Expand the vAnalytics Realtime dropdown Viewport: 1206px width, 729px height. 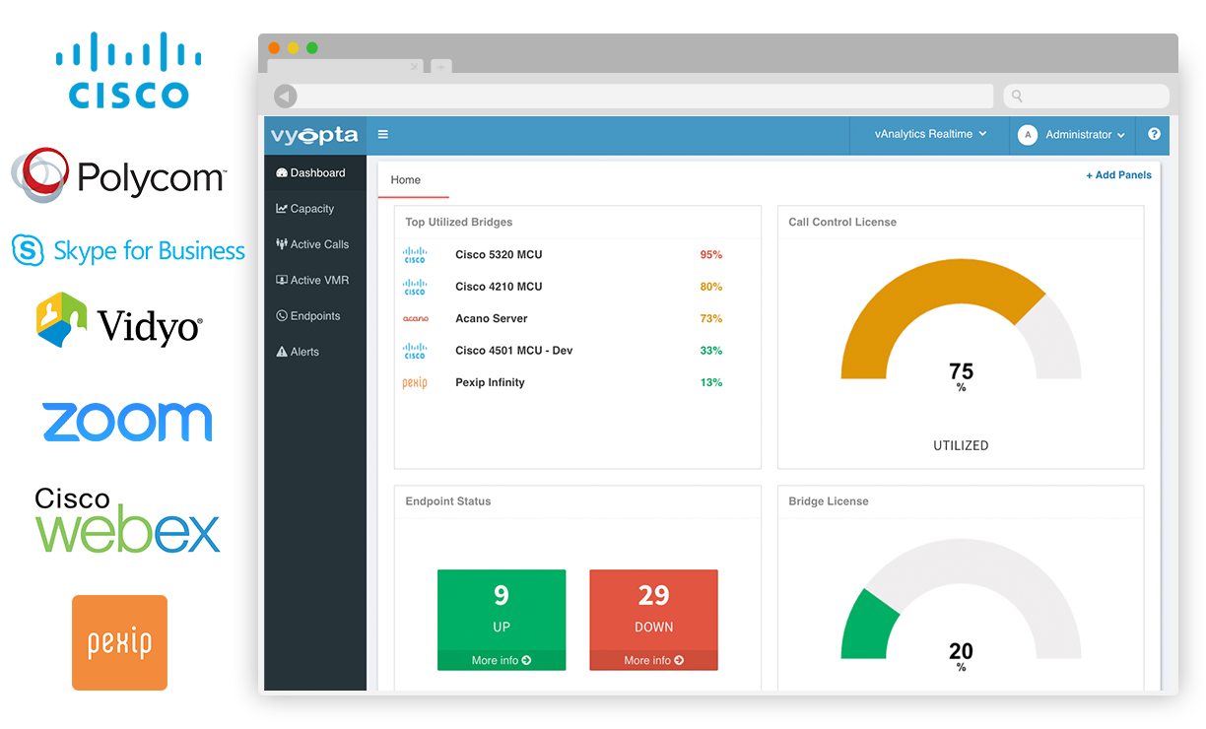(x=930, y=134)
